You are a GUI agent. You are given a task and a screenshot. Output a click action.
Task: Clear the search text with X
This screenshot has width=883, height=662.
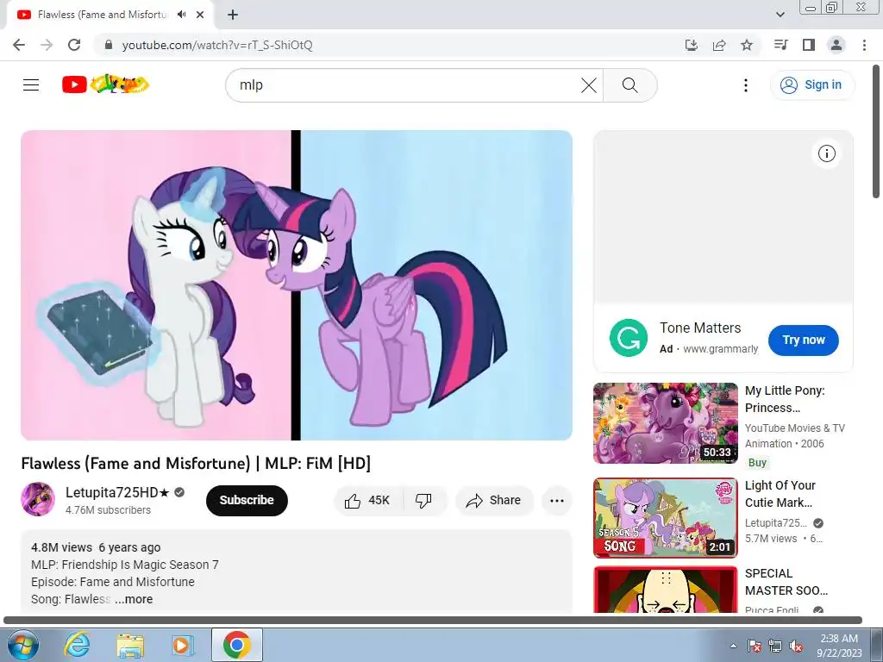588,85
